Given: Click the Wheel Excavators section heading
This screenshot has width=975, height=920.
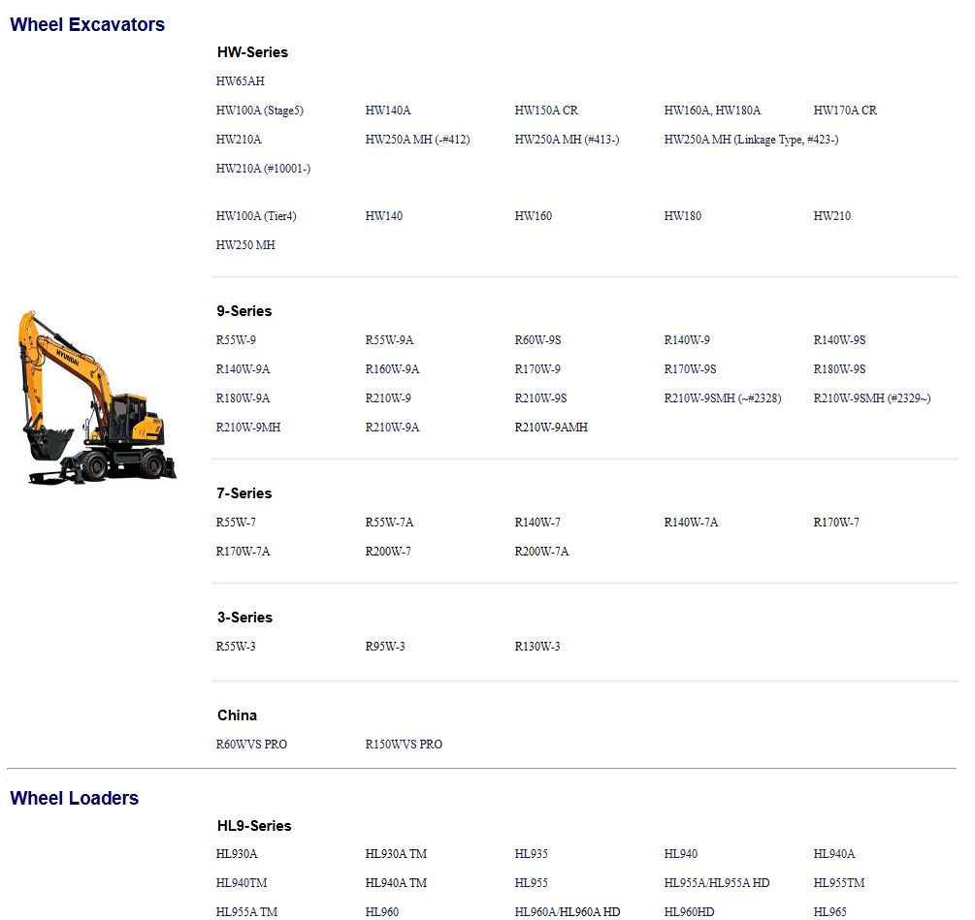Looking at the screenshot, I should [87, 24].
